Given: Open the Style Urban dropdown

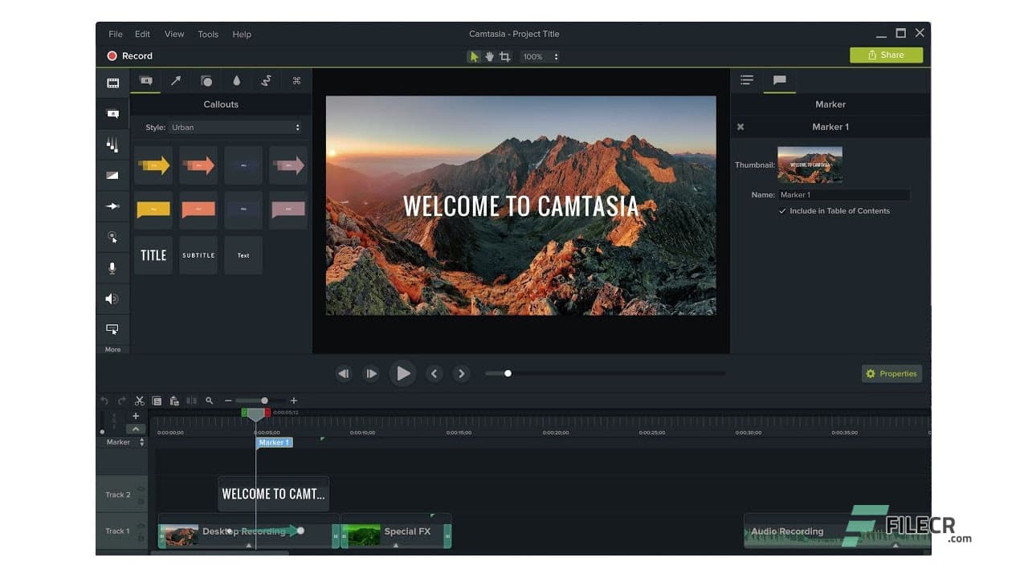Looking at the screenshot, I should [233, 127].
